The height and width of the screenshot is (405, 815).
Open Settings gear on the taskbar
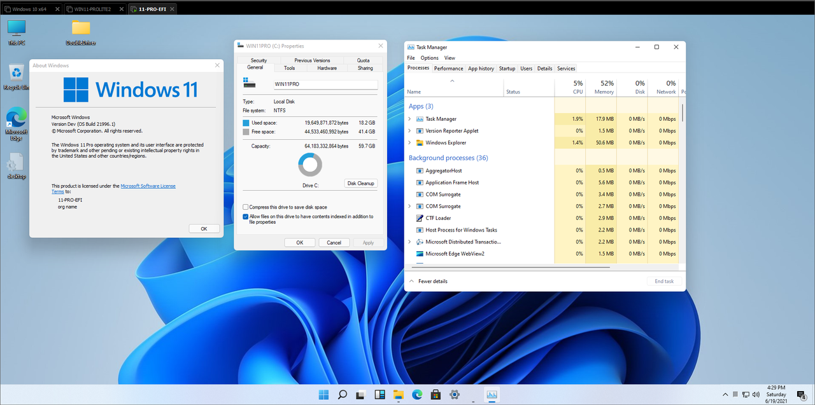click(455, 394)
